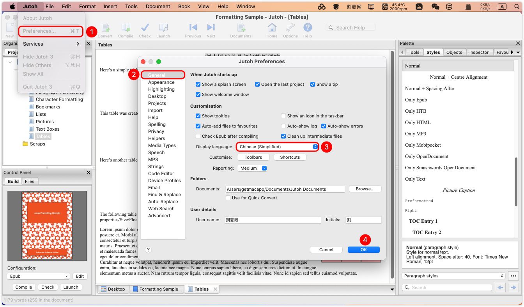Open the Documents toolbar icon

click(241, 28)
